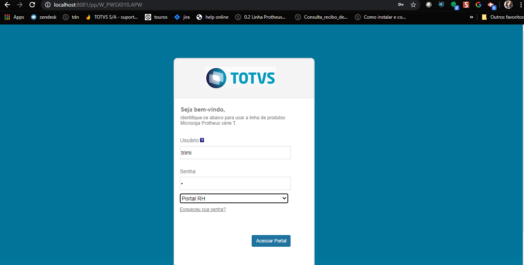Click the gray circle extension icon
Image resolution: width=524 pixels, height=265 pixels.
point(429,5)
